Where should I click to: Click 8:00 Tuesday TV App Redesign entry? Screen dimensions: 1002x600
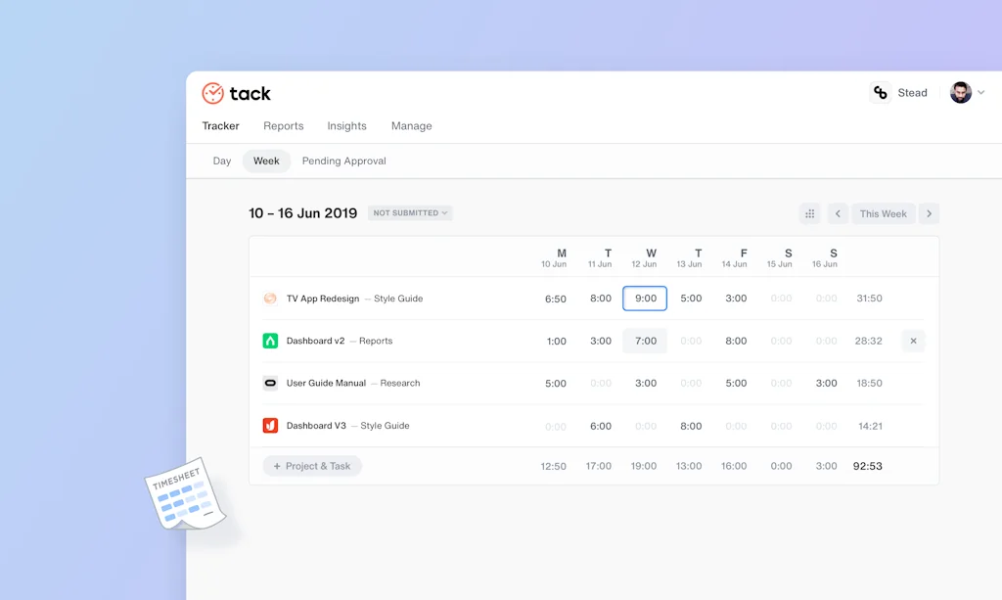(601, 299)
